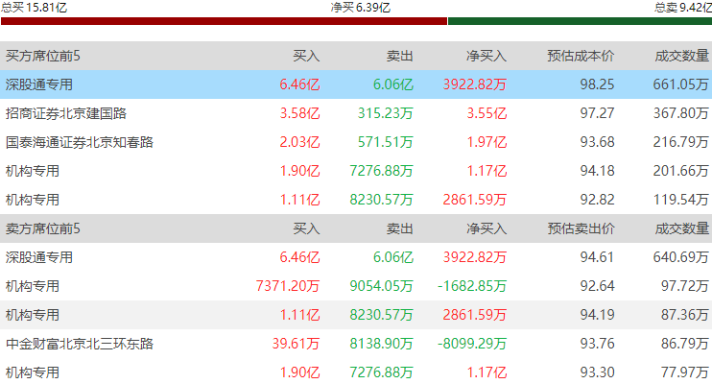Screen dimensions: 712x384
Task: Click 卖出 column header in buyer table
Action: tap(399, 56)
